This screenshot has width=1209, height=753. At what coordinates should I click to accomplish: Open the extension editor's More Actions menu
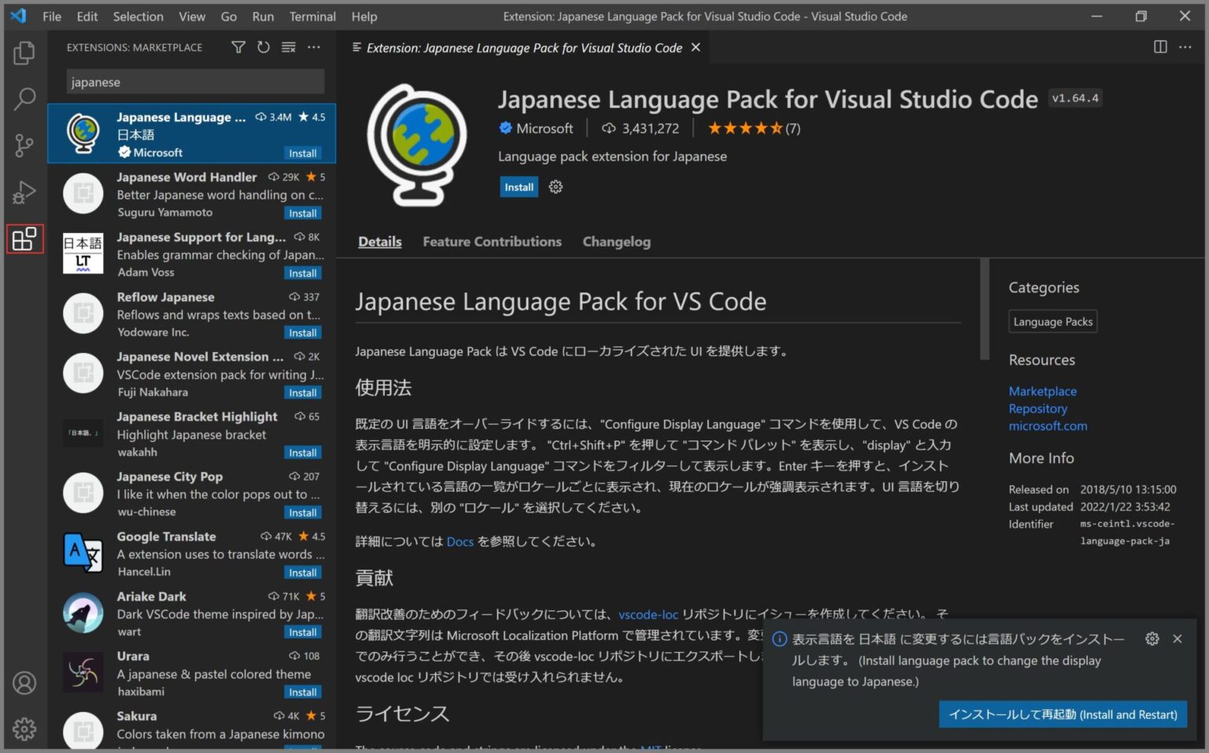[1185, 47]
